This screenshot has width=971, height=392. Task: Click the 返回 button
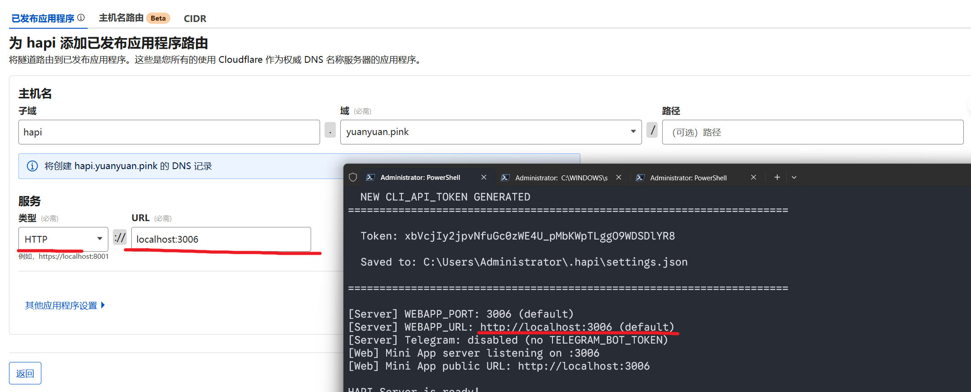pos(25,373)
